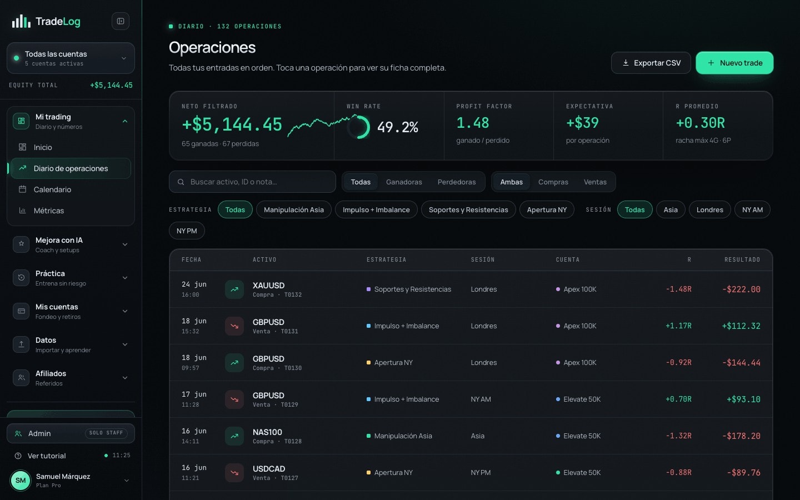
Task: Open Métricas in sidebar
Action: coord(71,211)
